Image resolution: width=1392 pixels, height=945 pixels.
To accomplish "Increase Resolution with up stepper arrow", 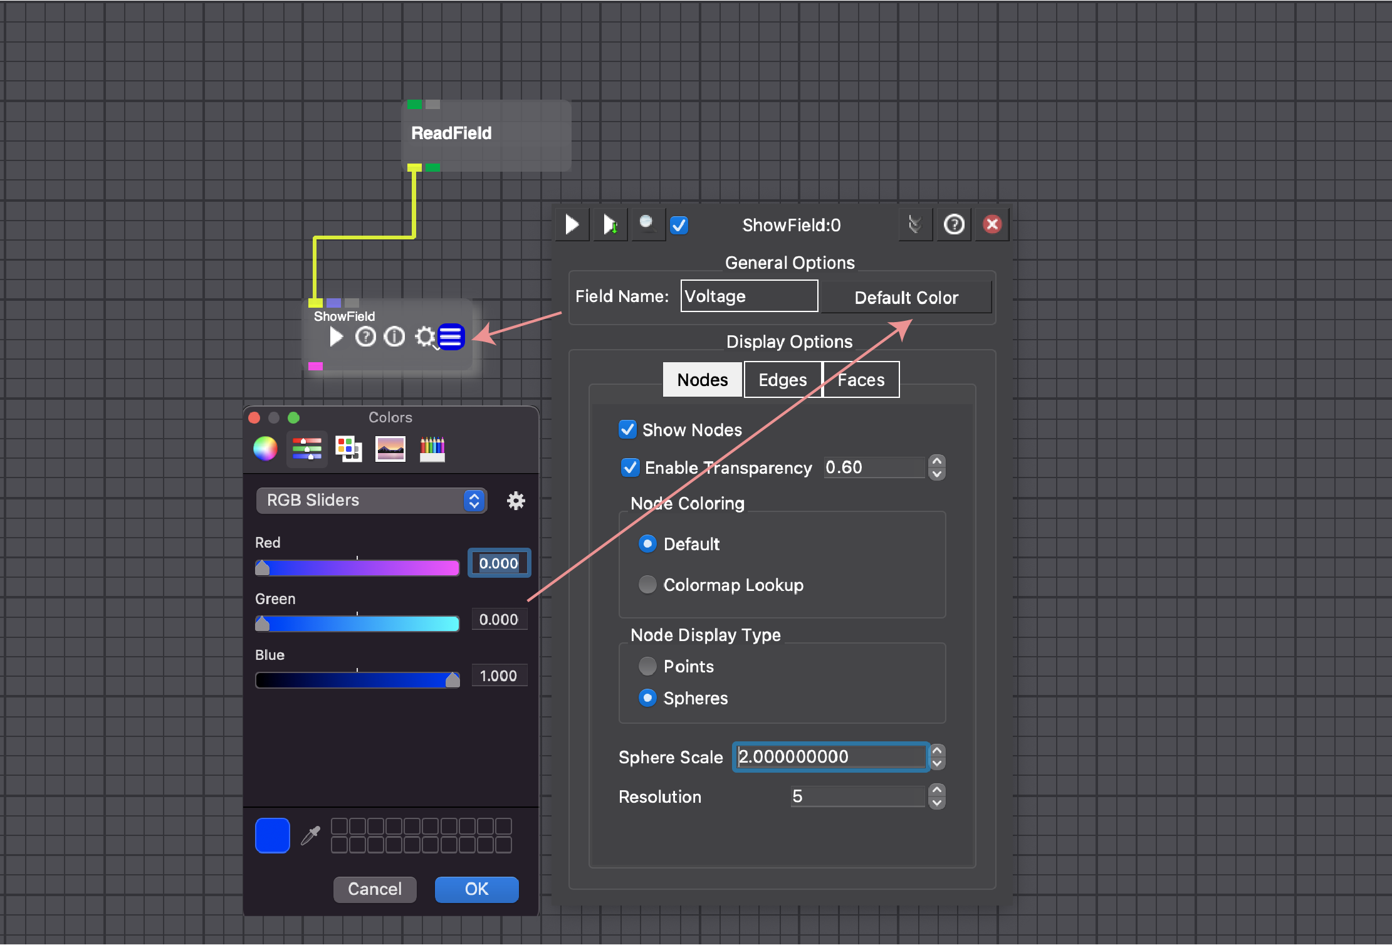I will (937, 790).
